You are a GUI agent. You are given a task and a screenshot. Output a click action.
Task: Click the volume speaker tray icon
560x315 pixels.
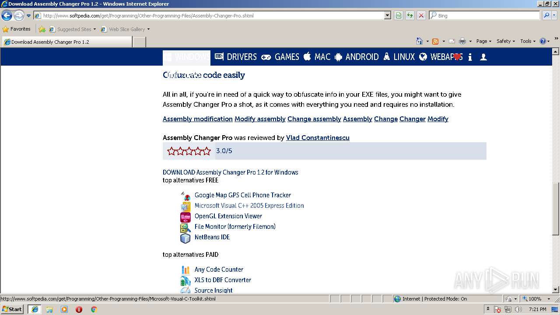point(518,309)
